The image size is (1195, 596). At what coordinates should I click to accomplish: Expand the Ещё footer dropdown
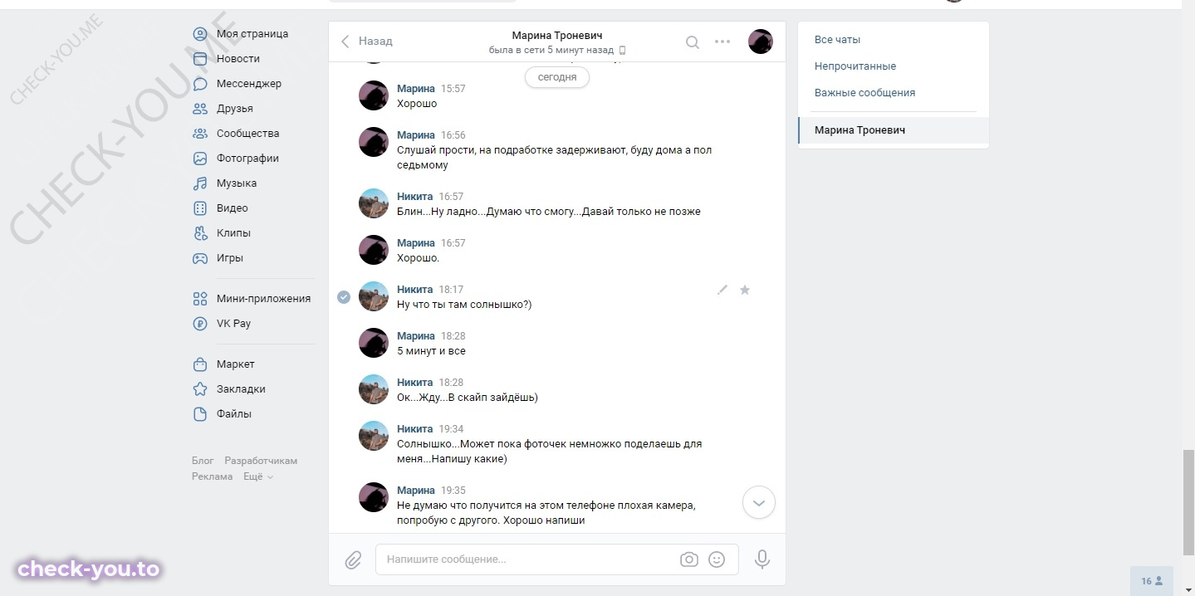coord(258,476)
